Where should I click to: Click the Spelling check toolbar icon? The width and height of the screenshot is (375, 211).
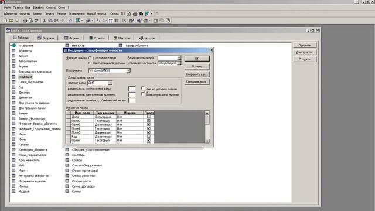[x=37, y=21]
